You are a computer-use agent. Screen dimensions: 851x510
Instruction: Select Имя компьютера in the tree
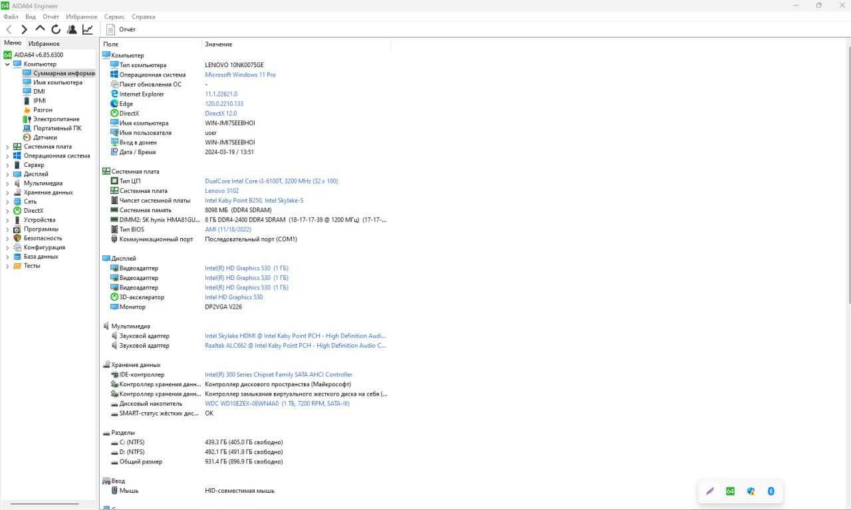click(x=58, y=82)
